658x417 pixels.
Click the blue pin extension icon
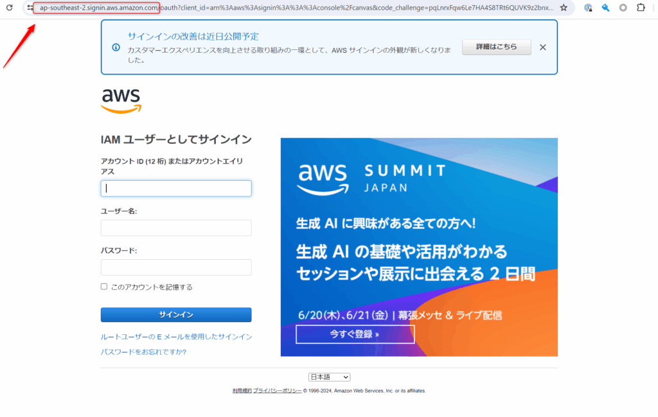[x=605, y=8]
